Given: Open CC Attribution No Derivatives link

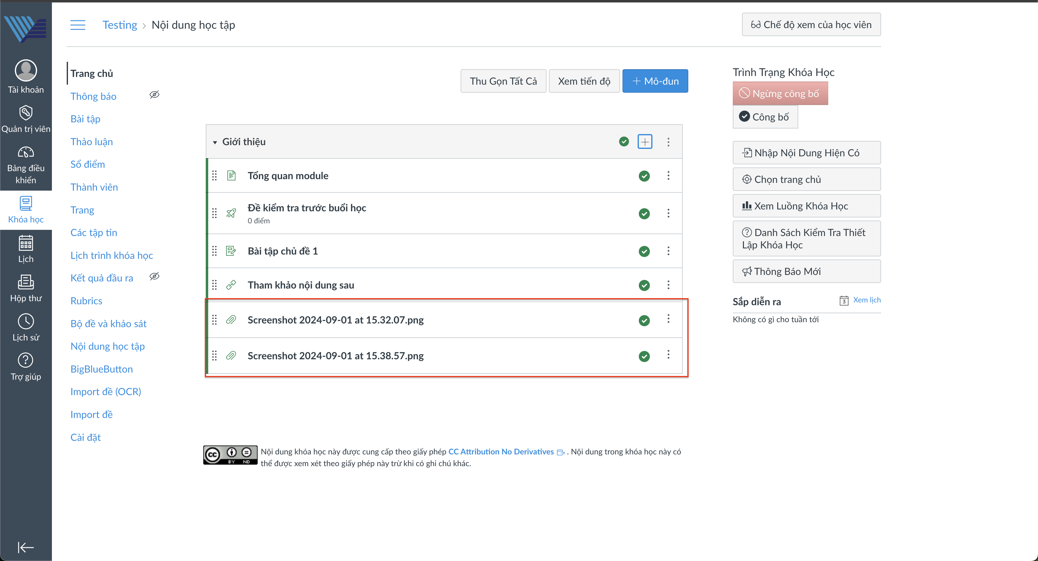Looking at the screenshot, I should coord(501,451).
